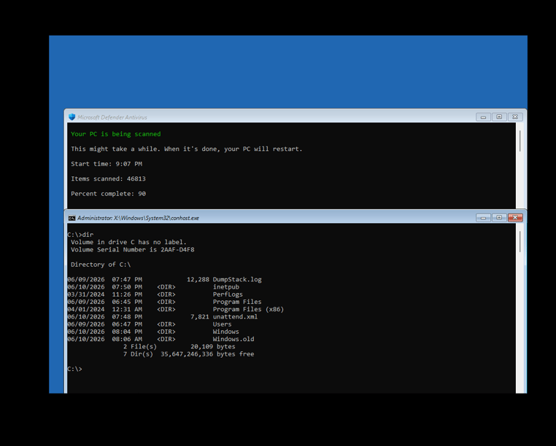
Task: Click the DumpStack.log file entry
Action: pos(164,279)
